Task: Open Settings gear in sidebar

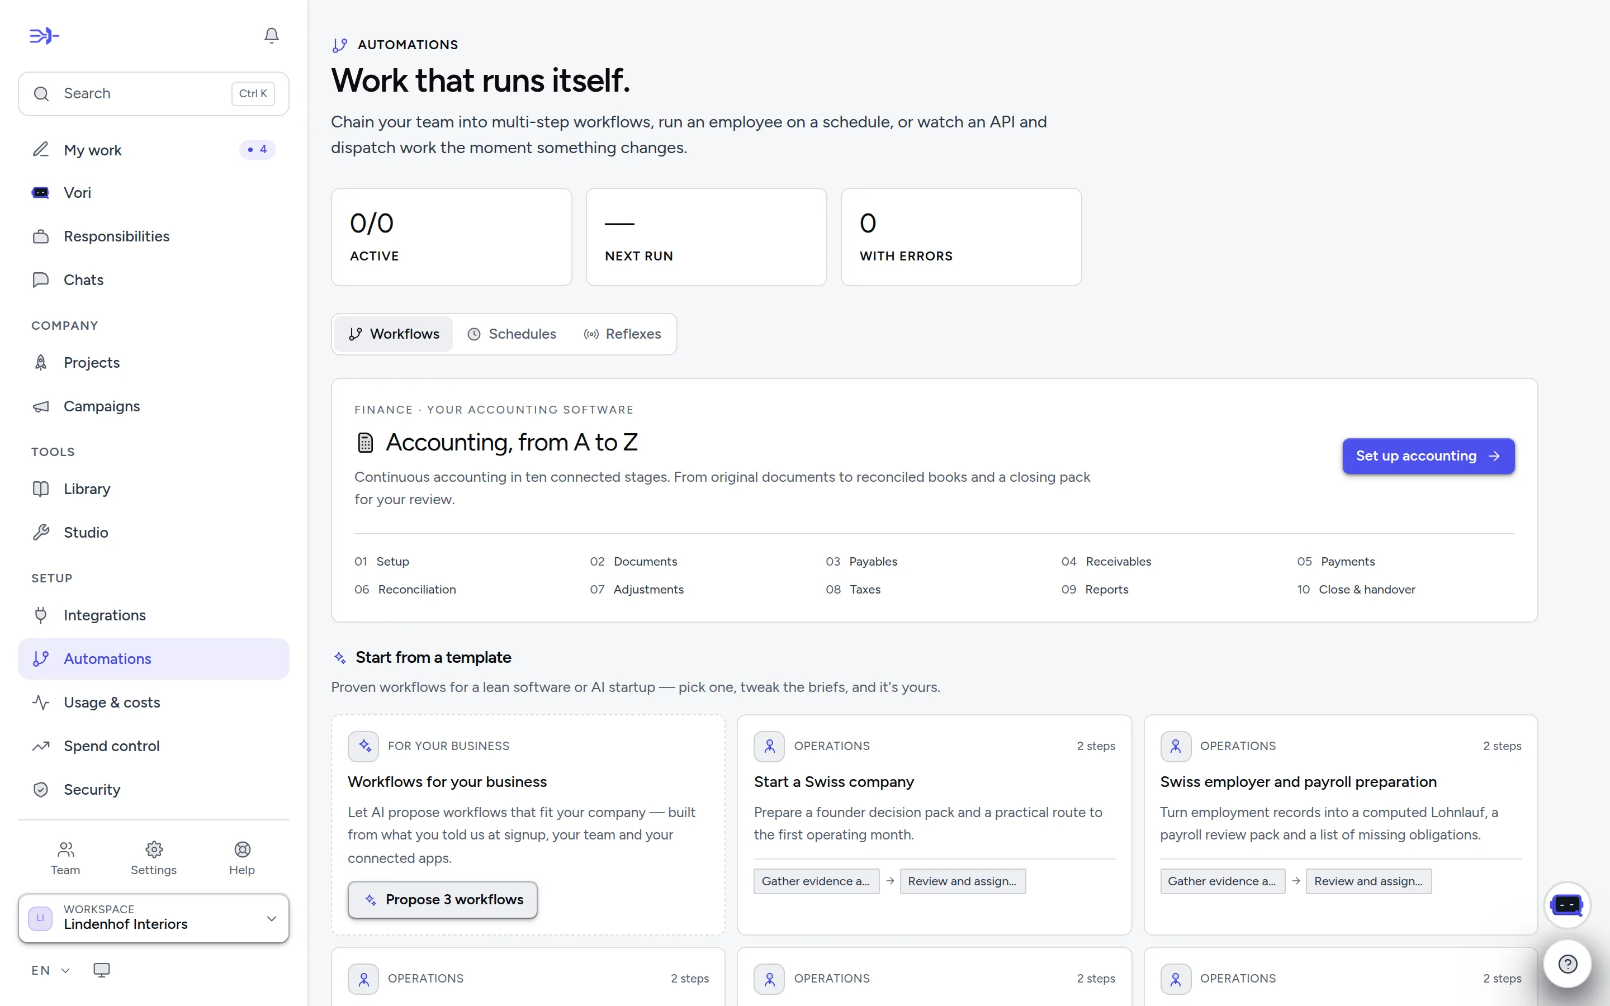Action: pyautogui.click(x=154, y=858)
